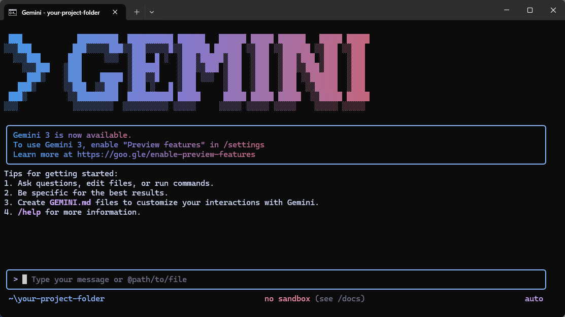The height and width of the screenshot is (317, 565).
Task: Click the 'Gemini 3 is now available.' line
Action: (73, 135)
